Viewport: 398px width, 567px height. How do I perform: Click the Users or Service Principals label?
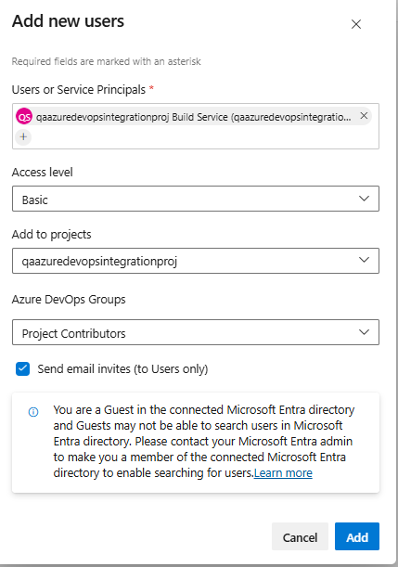click(x=79, y=90)
